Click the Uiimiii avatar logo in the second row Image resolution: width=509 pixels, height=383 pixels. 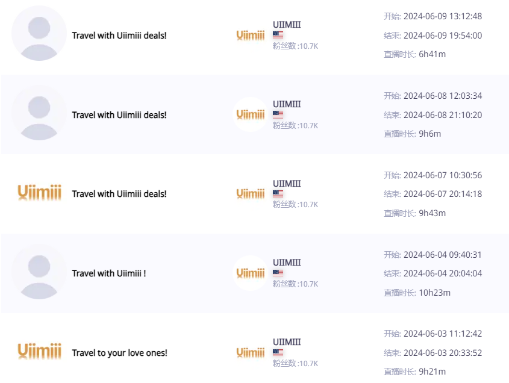point(250,114)
